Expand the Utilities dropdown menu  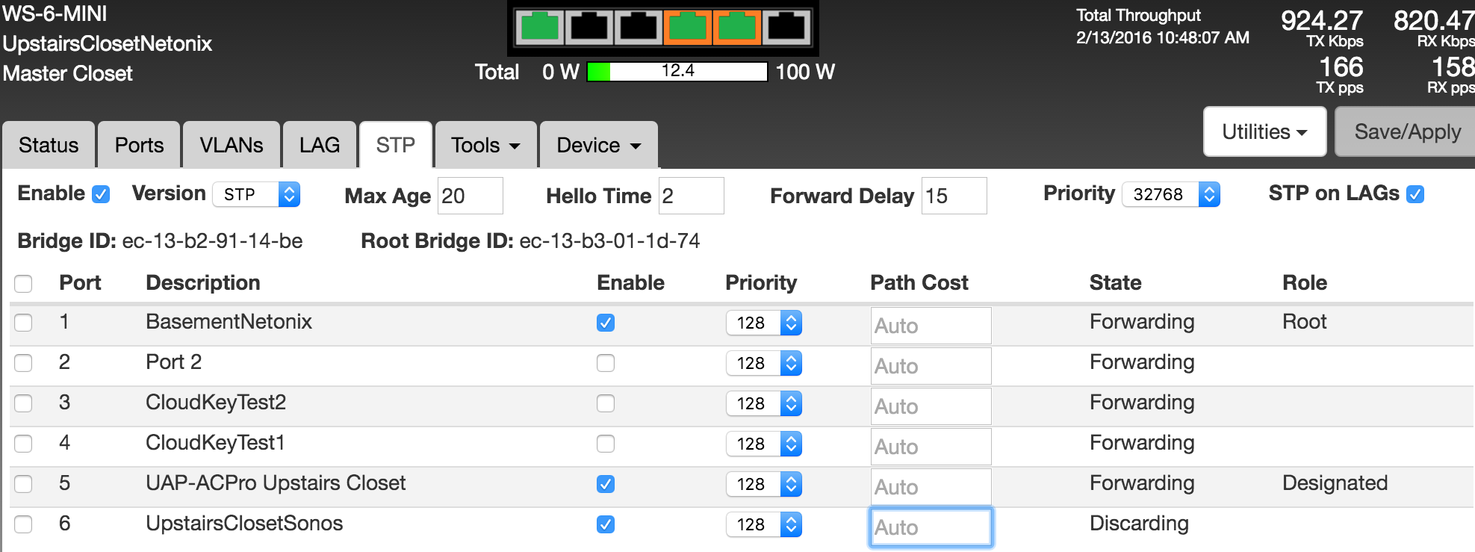(1264, 132)
